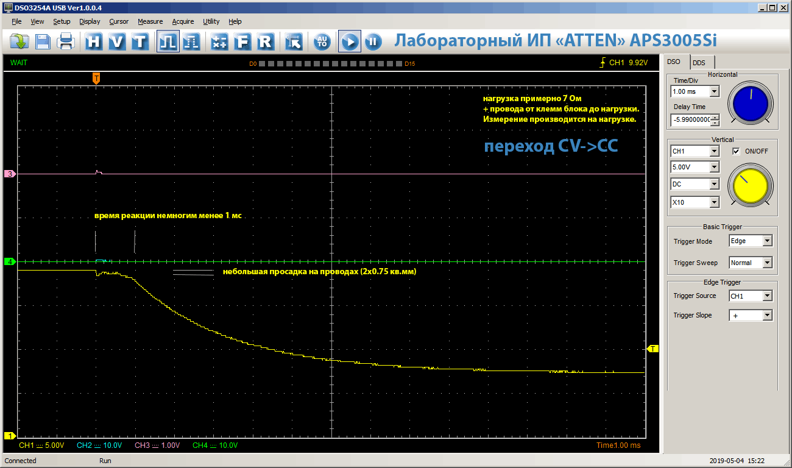This screenshot has height=468, width=792.
Task: Pause acquisition with the stop icon
Action: (373, 41)
